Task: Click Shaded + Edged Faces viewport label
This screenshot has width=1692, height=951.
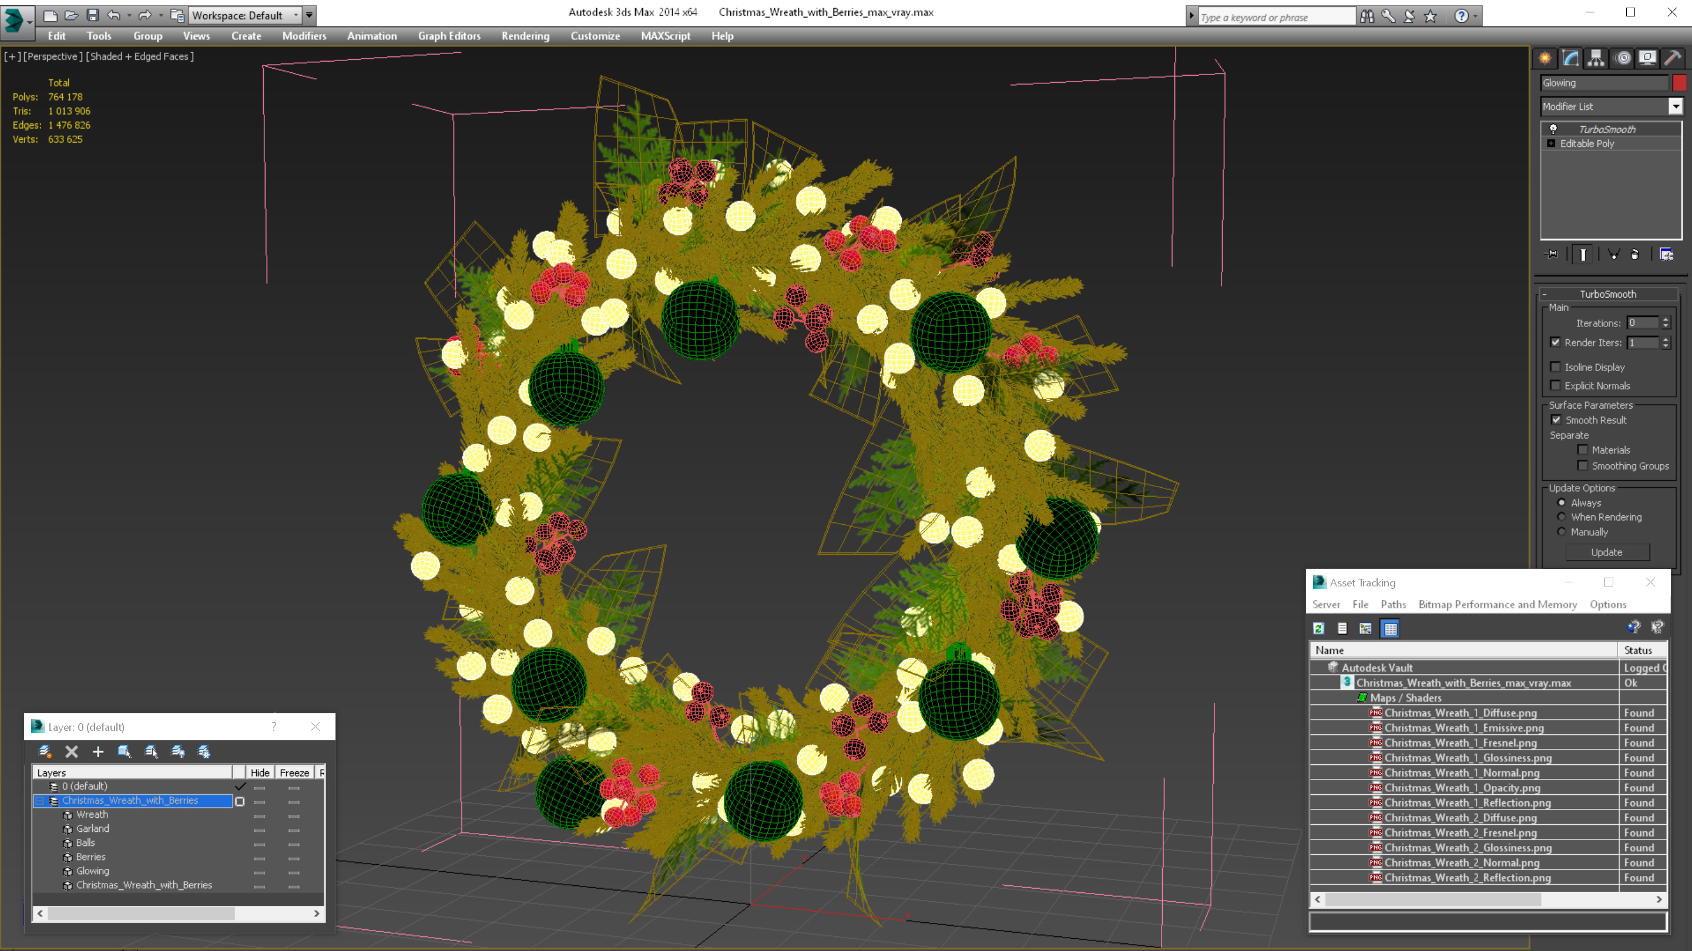Action: coord(140,56)
